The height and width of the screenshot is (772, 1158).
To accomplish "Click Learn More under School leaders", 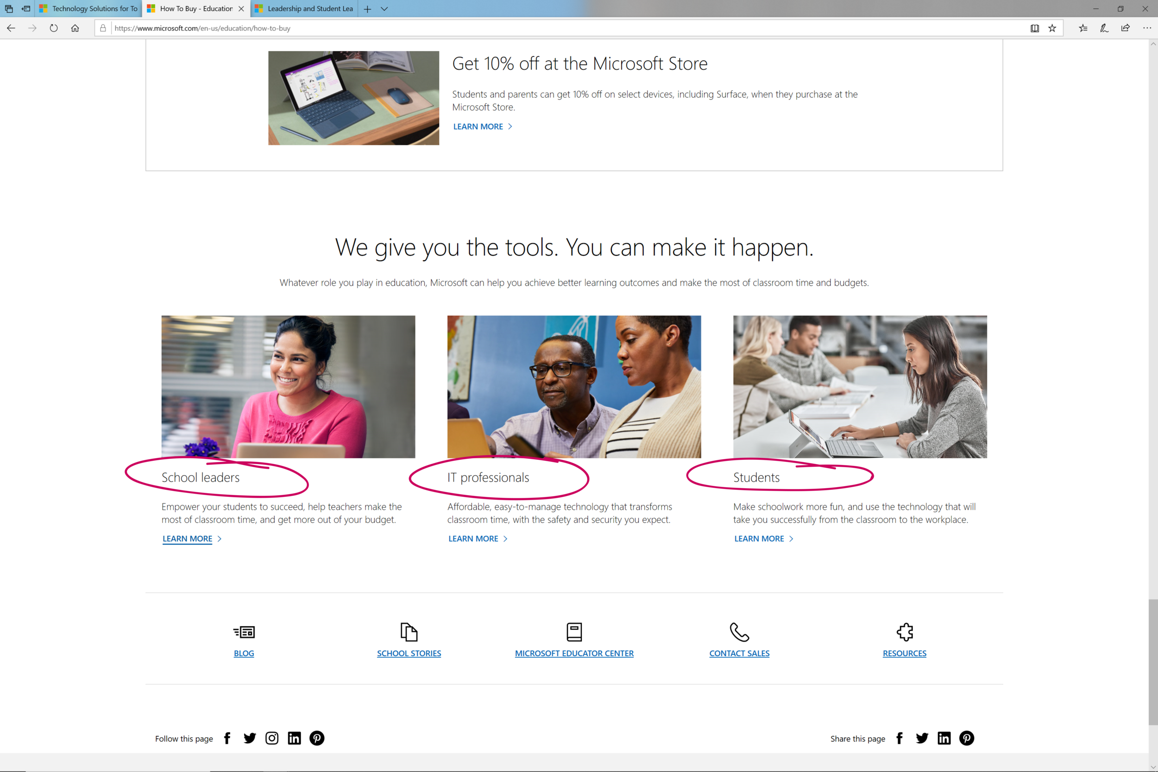I will [192, 539].
